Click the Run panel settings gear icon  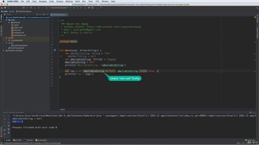pyautogui.click(x=251, y=113)
